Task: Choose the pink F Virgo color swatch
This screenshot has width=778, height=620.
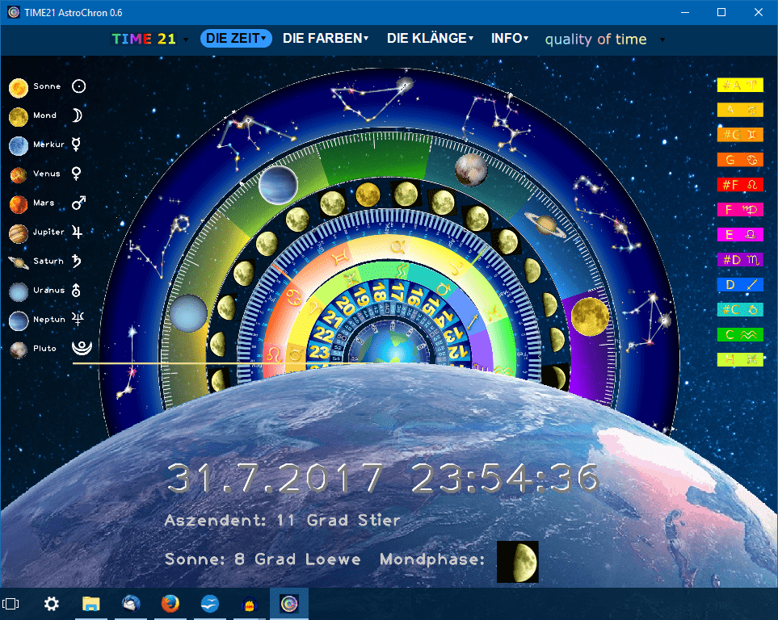Action: click(740, 209)
